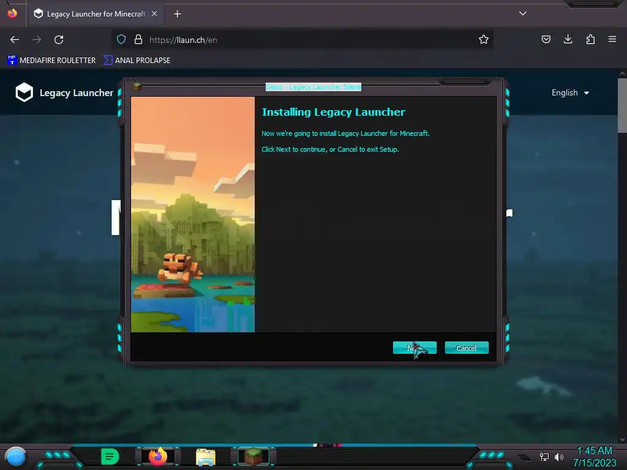Click Installing Legacy Launcher heading
The height and width of the screenshot is (470, 627).
click(x=333, y=112)
